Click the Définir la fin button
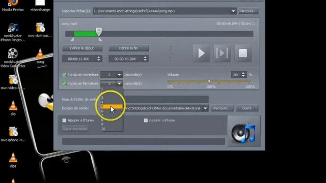Image resolution: width=326 pixels, height=183 pixels. [x=128, y=48]
